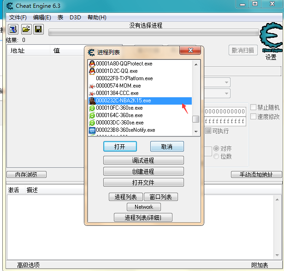Click the Network button
Image resolution: width=284 pixels, height=271 pixels.
click(144, 207)
